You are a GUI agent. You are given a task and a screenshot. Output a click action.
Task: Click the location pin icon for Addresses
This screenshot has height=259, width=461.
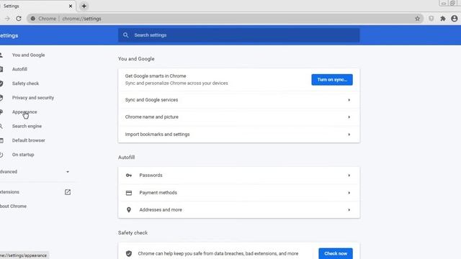click(129, 209)
